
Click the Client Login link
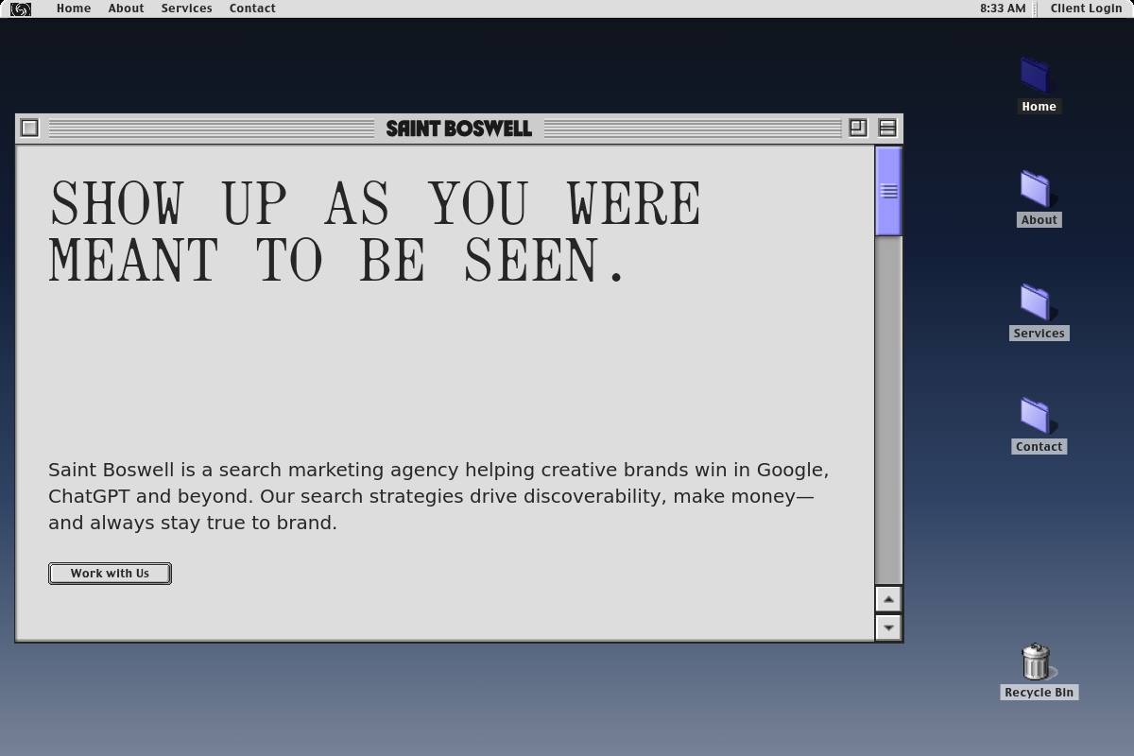click(x=1086, y=9)
